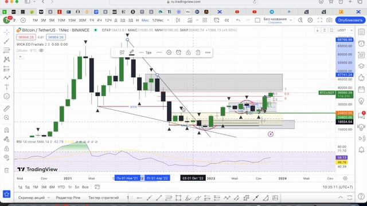Change line color with pencil swatch
Viewport: 367px width, 206px height.
(132, 53)
